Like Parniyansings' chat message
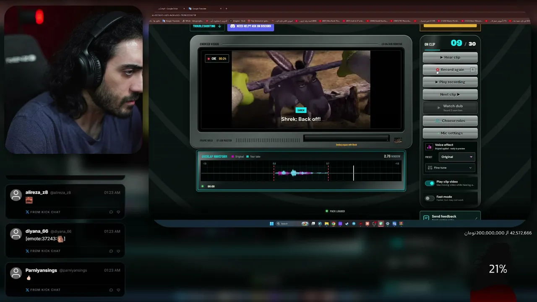The height and width of the screenshot is (302, 537). point(118,289)
